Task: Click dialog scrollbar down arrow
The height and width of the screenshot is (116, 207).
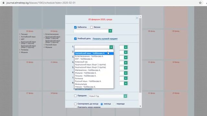Action: tap(140, 106)
